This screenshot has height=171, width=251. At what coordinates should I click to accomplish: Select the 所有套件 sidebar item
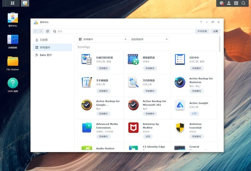pos(52,47)
